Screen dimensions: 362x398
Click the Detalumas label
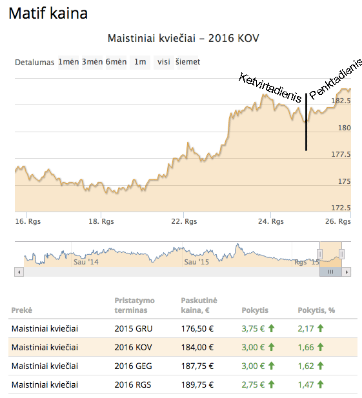35,63
